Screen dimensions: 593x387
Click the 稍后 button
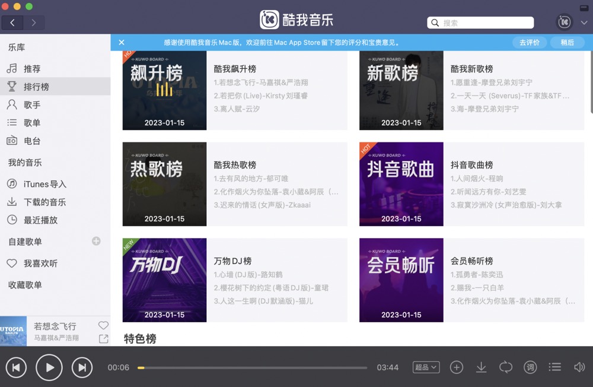pyautogui.click(x=567, y=42)
